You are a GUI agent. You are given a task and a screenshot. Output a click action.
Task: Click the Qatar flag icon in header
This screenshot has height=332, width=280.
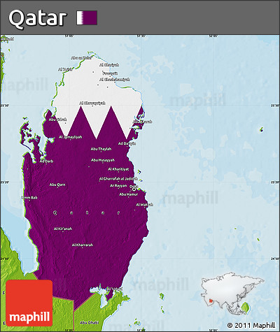point(87,17)
